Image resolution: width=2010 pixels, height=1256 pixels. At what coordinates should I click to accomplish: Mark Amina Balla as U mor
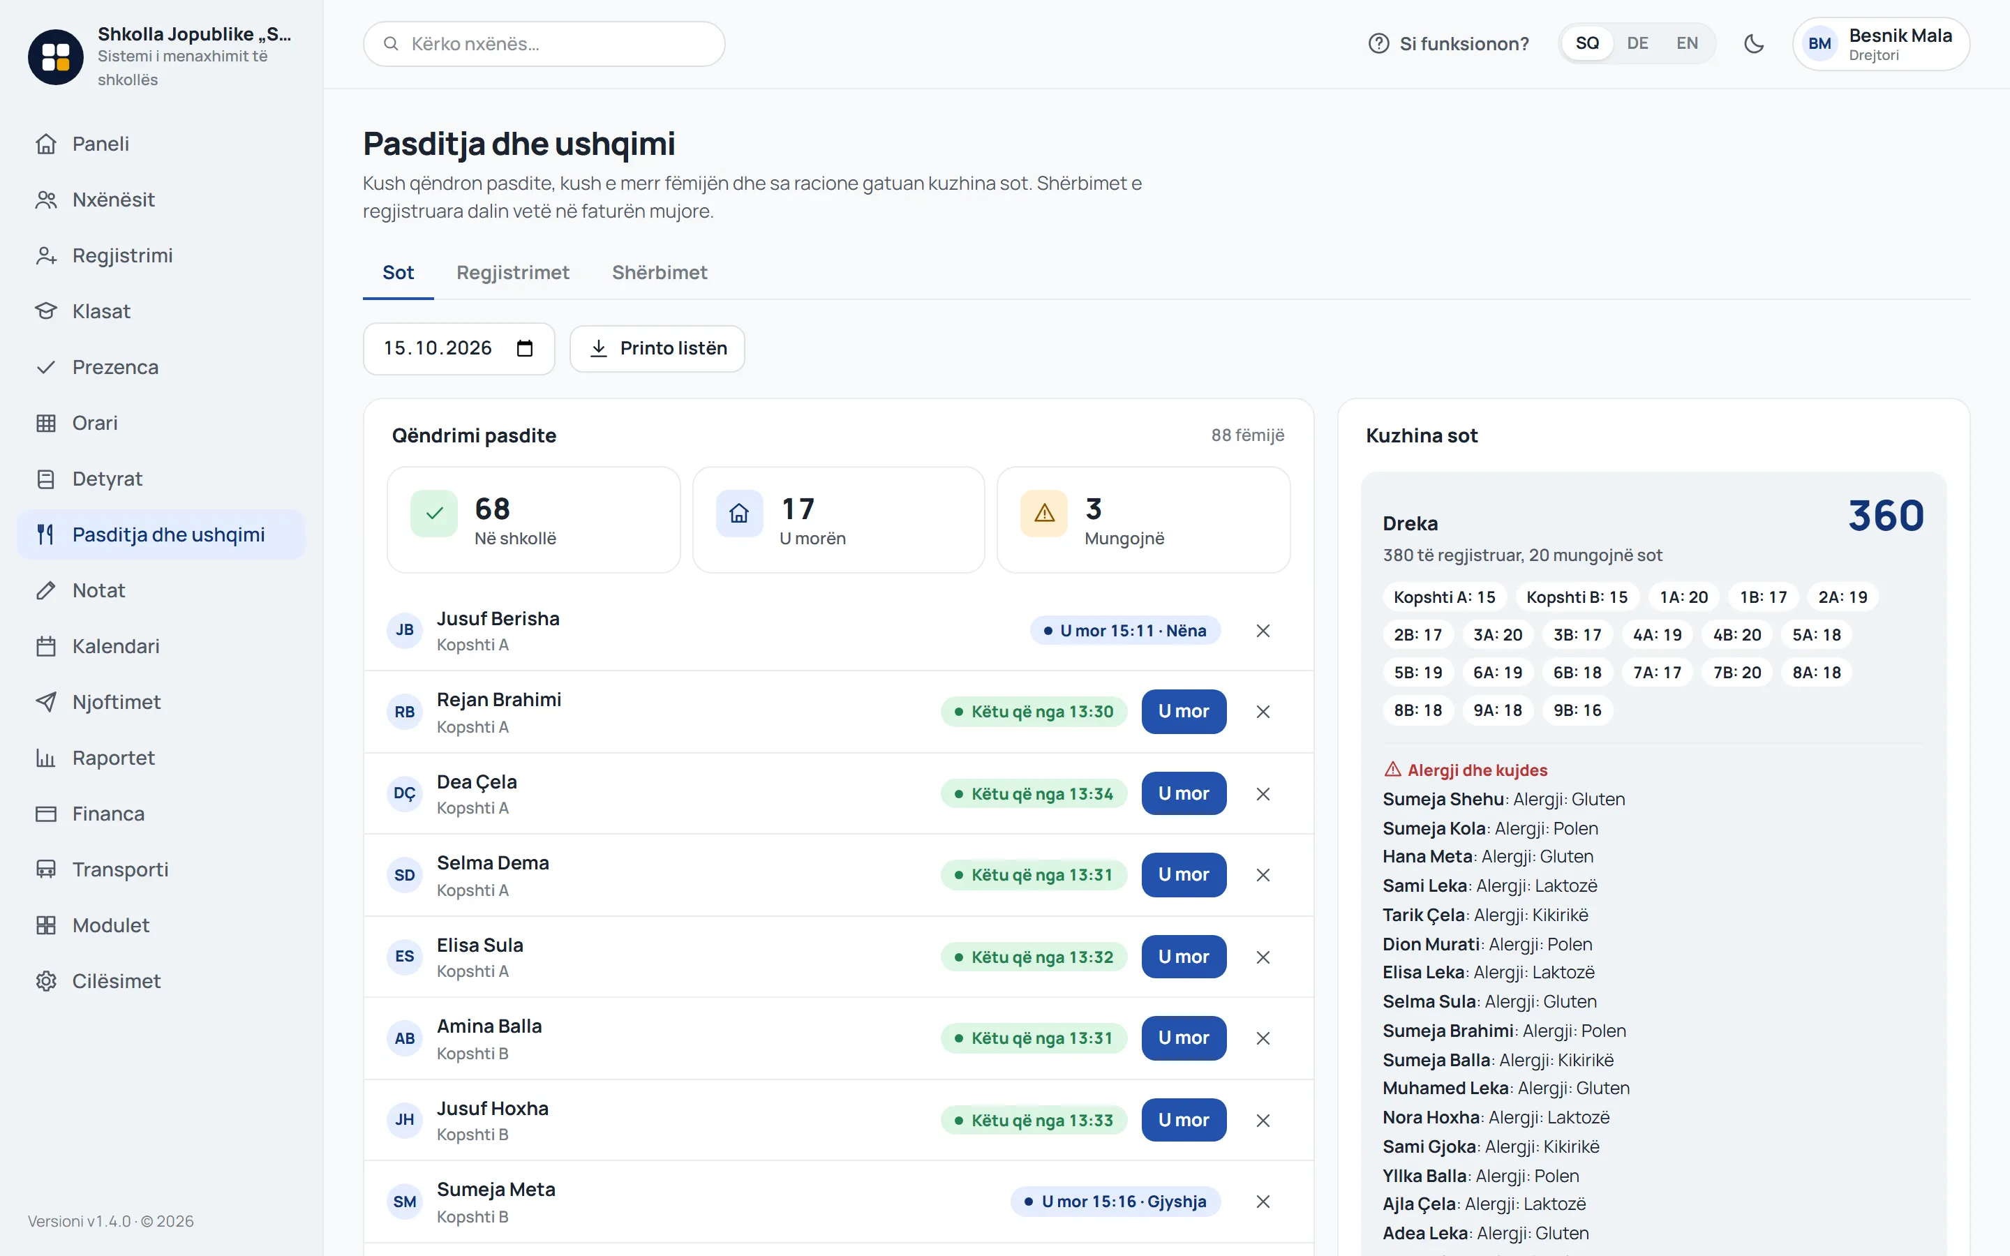1184,1038
